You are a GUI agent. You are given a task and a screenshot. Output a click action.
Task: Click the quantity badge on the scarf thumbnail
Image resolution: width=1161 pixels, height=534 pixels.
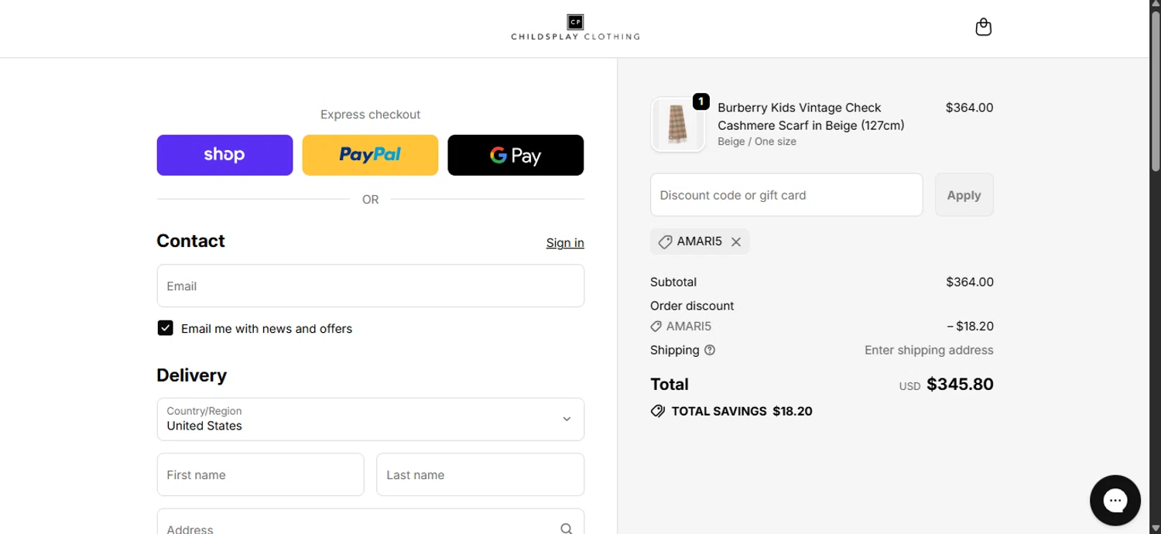point(700,101)
